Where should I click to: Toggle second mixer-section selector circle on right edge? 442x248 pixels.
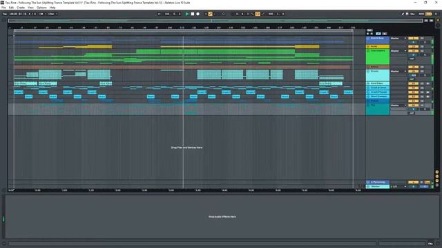(x=437, y=176)
